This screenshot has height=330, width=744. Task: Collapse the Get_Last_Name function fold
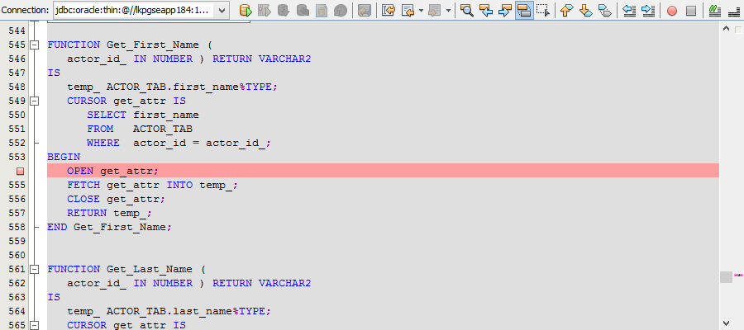[34, 269]
